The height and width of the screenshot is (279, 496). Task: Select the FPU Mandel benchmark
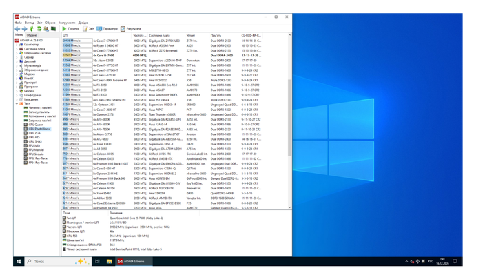tap(36, 150)
